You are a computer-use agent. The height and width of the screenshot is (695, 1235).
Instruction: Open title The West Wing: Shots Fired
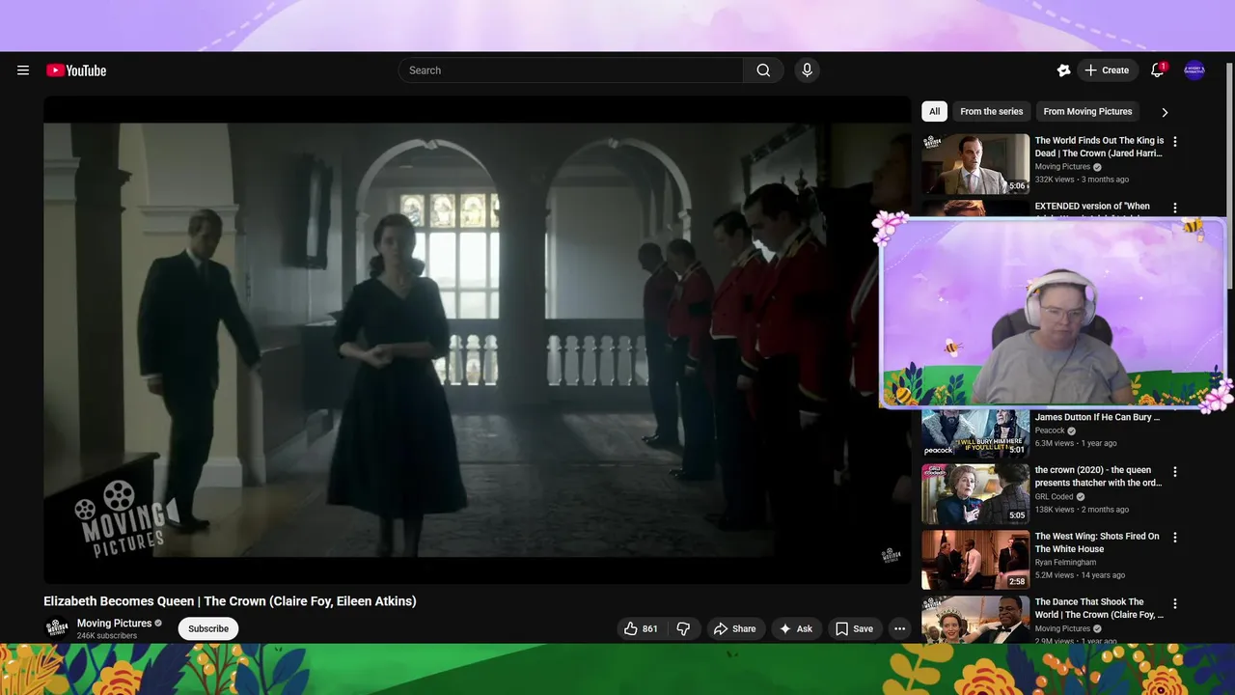pos(1097,542)
